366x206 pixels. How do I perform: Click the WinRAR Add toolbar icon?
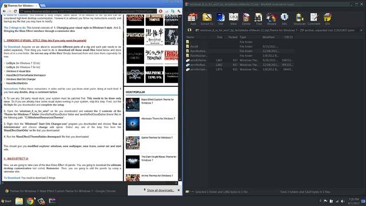click(193, 19)
